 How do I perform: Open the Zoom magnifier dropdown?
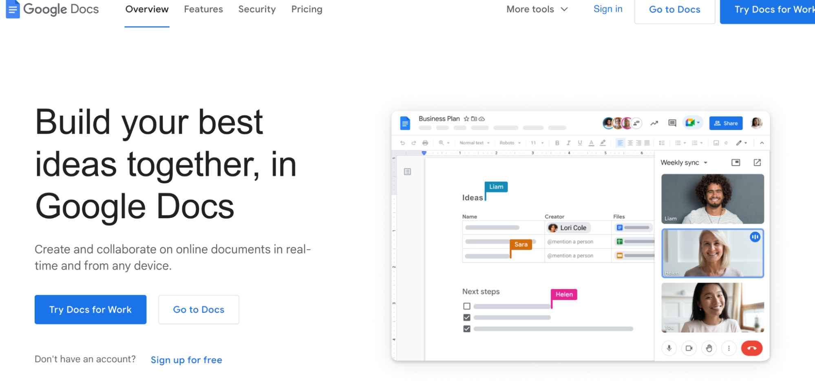pos(444,143)
